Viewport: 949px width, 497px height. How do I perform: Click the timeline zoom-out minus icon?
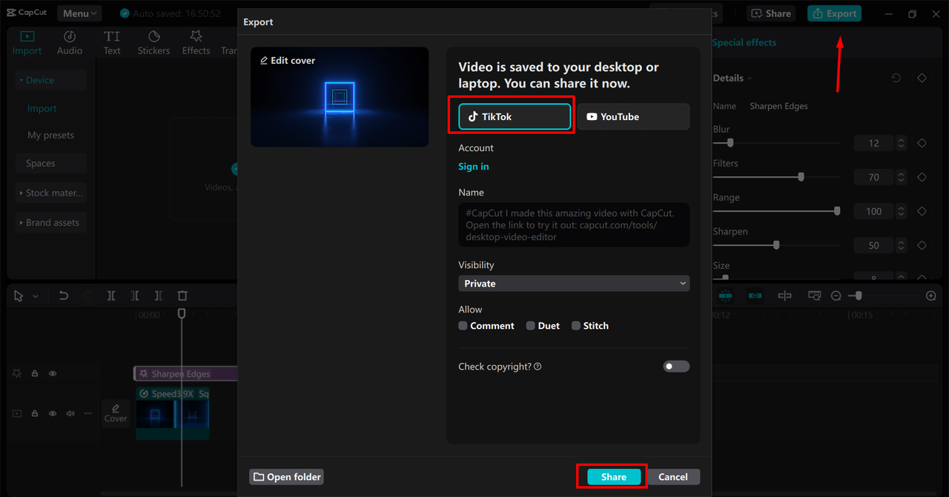click(836, 296)
